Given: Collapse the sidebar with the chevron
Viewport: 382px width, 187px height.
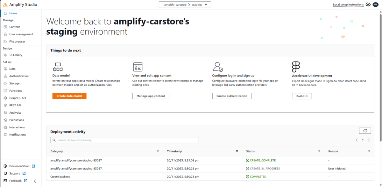Looking at the screenshot, I should 35,181.
